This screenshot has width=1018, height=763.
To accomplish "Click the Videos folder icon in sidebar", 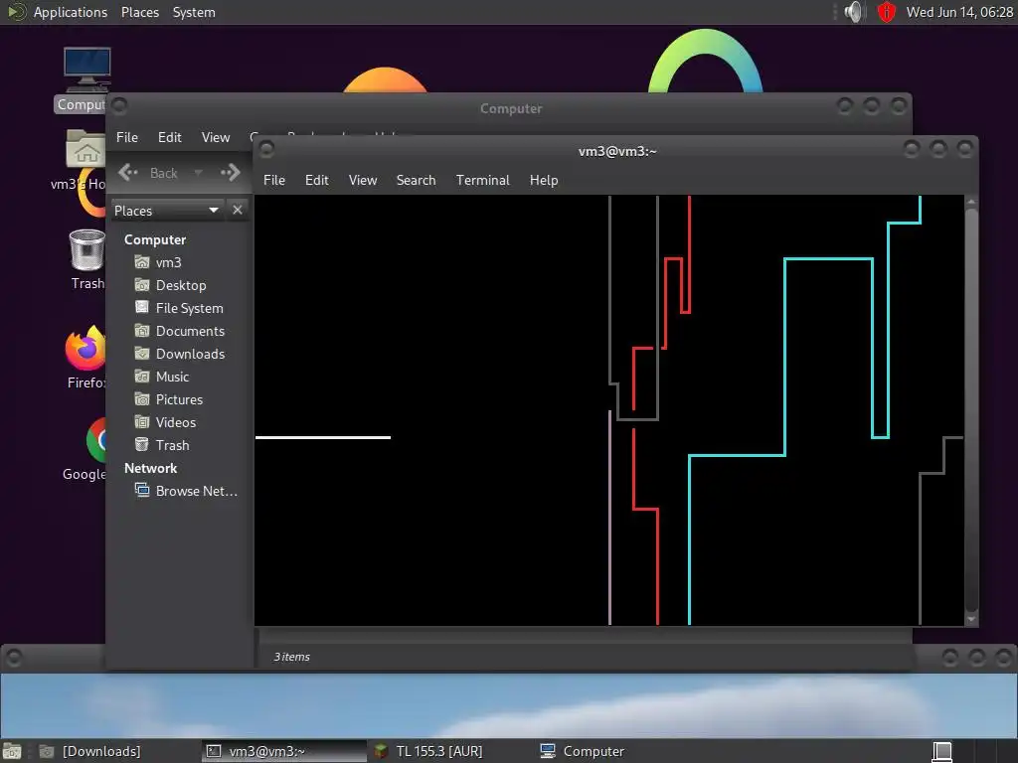I will click(141, 421).
